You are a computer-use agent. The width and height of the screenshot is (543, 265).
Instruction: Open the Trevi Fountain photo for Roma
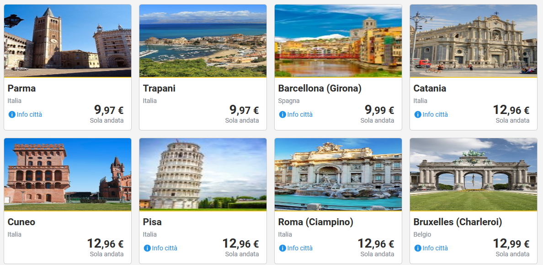click(x=338, y=174)
